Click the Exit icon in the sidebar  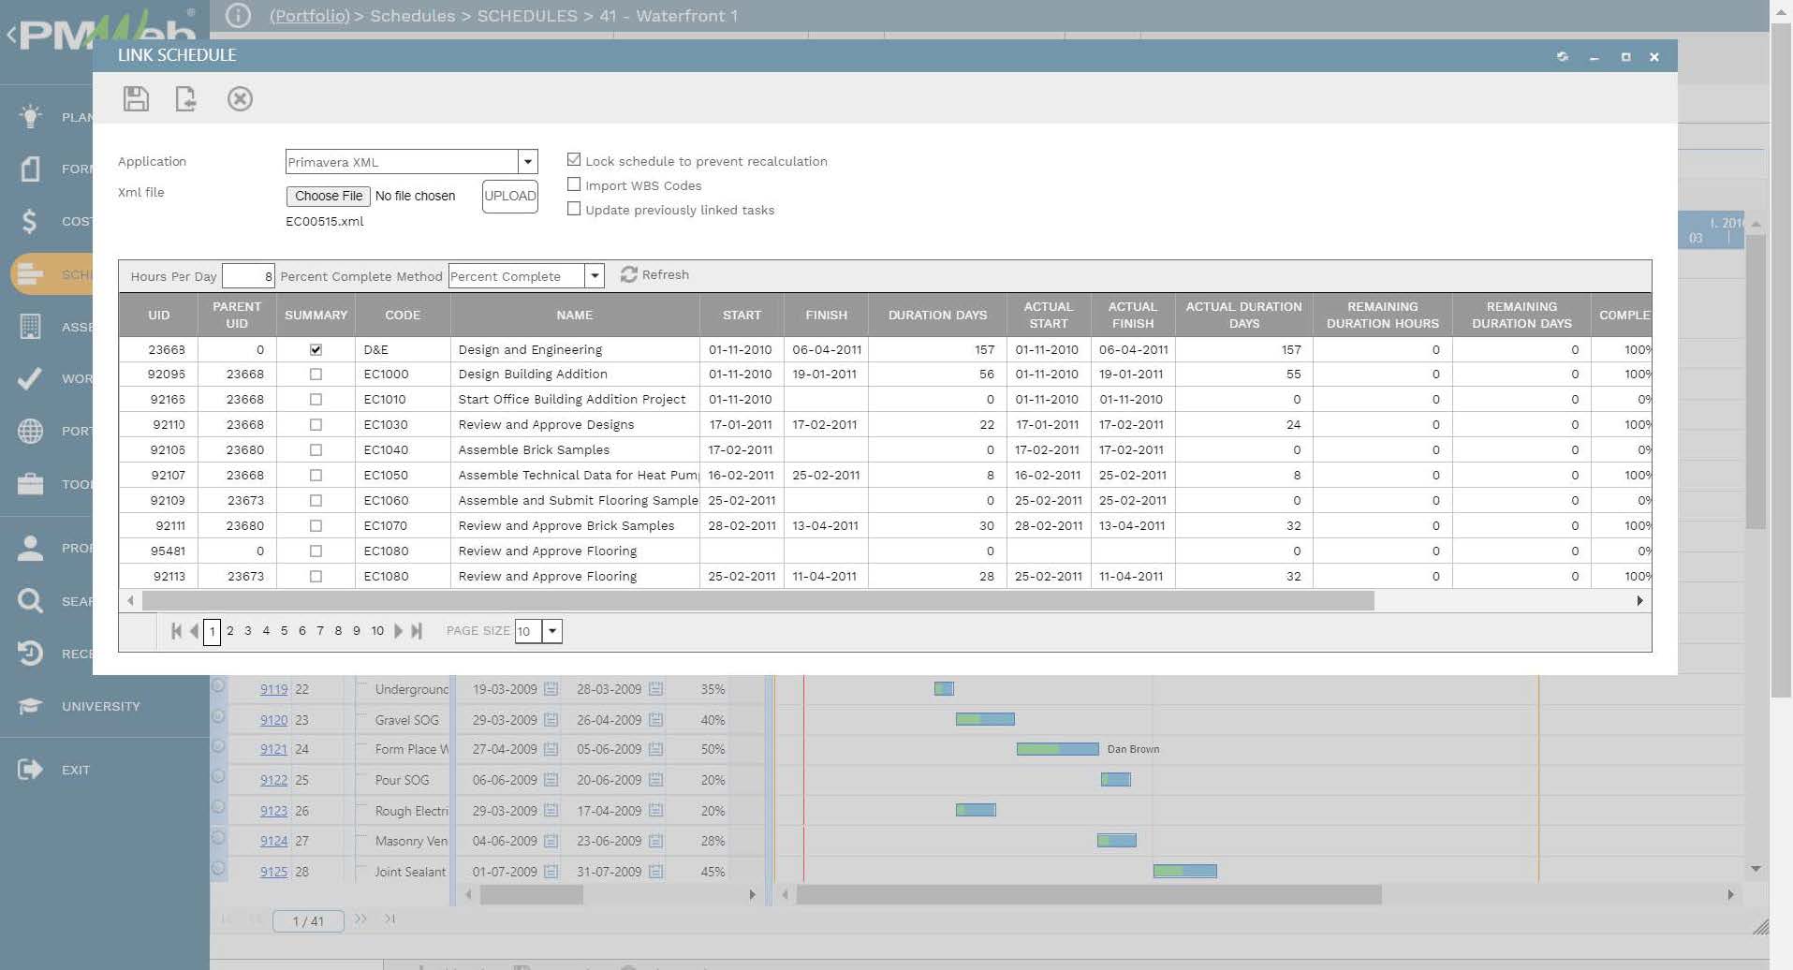pyautogui.click(x=30, y=770)
